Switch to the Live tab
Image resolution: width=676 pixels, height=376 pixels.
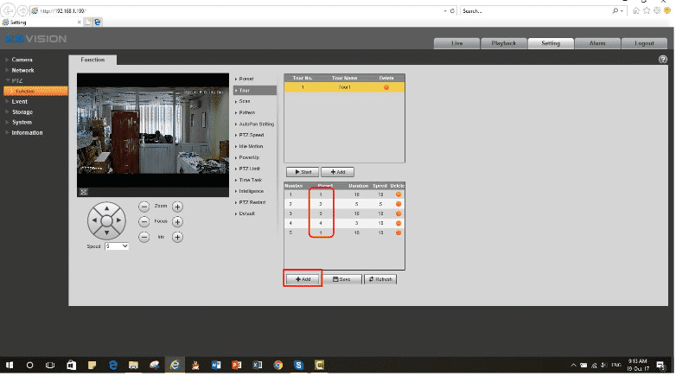point(457,43)
